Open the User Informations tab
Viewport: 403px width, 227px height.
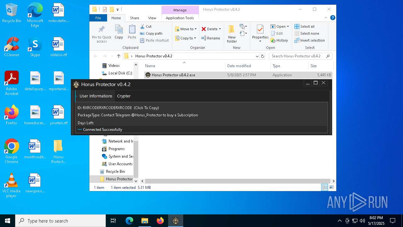click(96, 96)
